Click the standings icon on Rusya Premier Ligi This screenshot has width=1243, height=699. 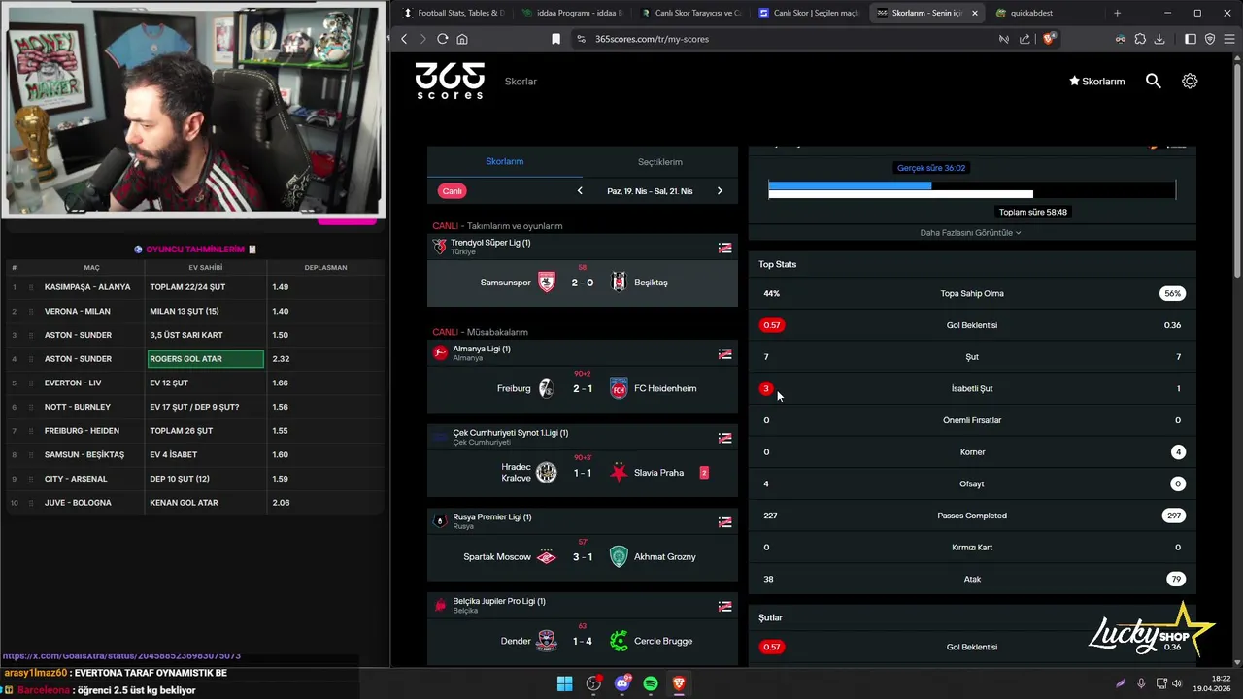tap(724, 522)
